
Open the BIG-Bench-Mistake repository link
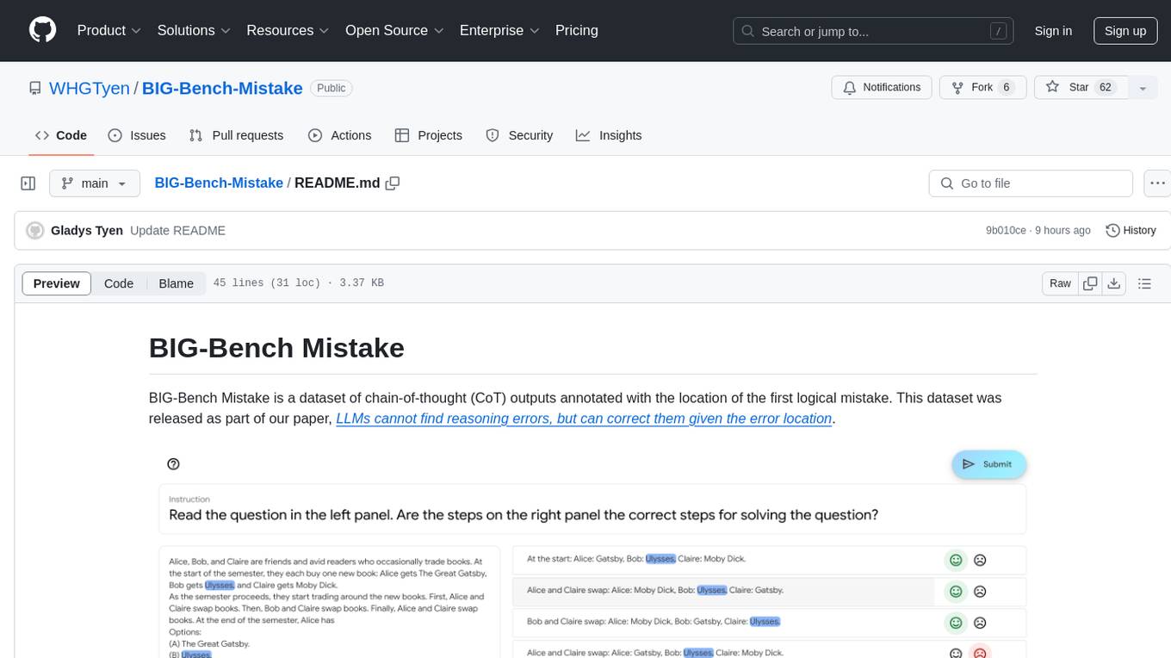click(222, 89)
